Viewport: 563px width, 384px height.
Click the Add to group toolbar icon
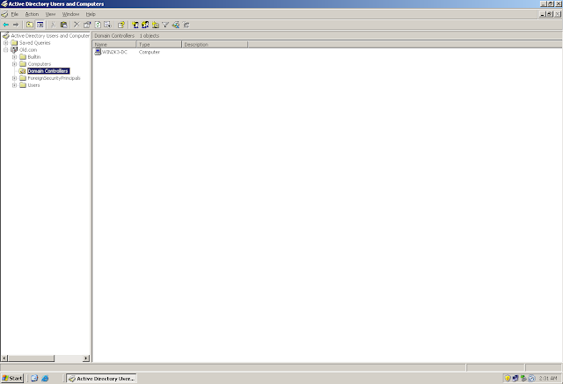[186, 25]
